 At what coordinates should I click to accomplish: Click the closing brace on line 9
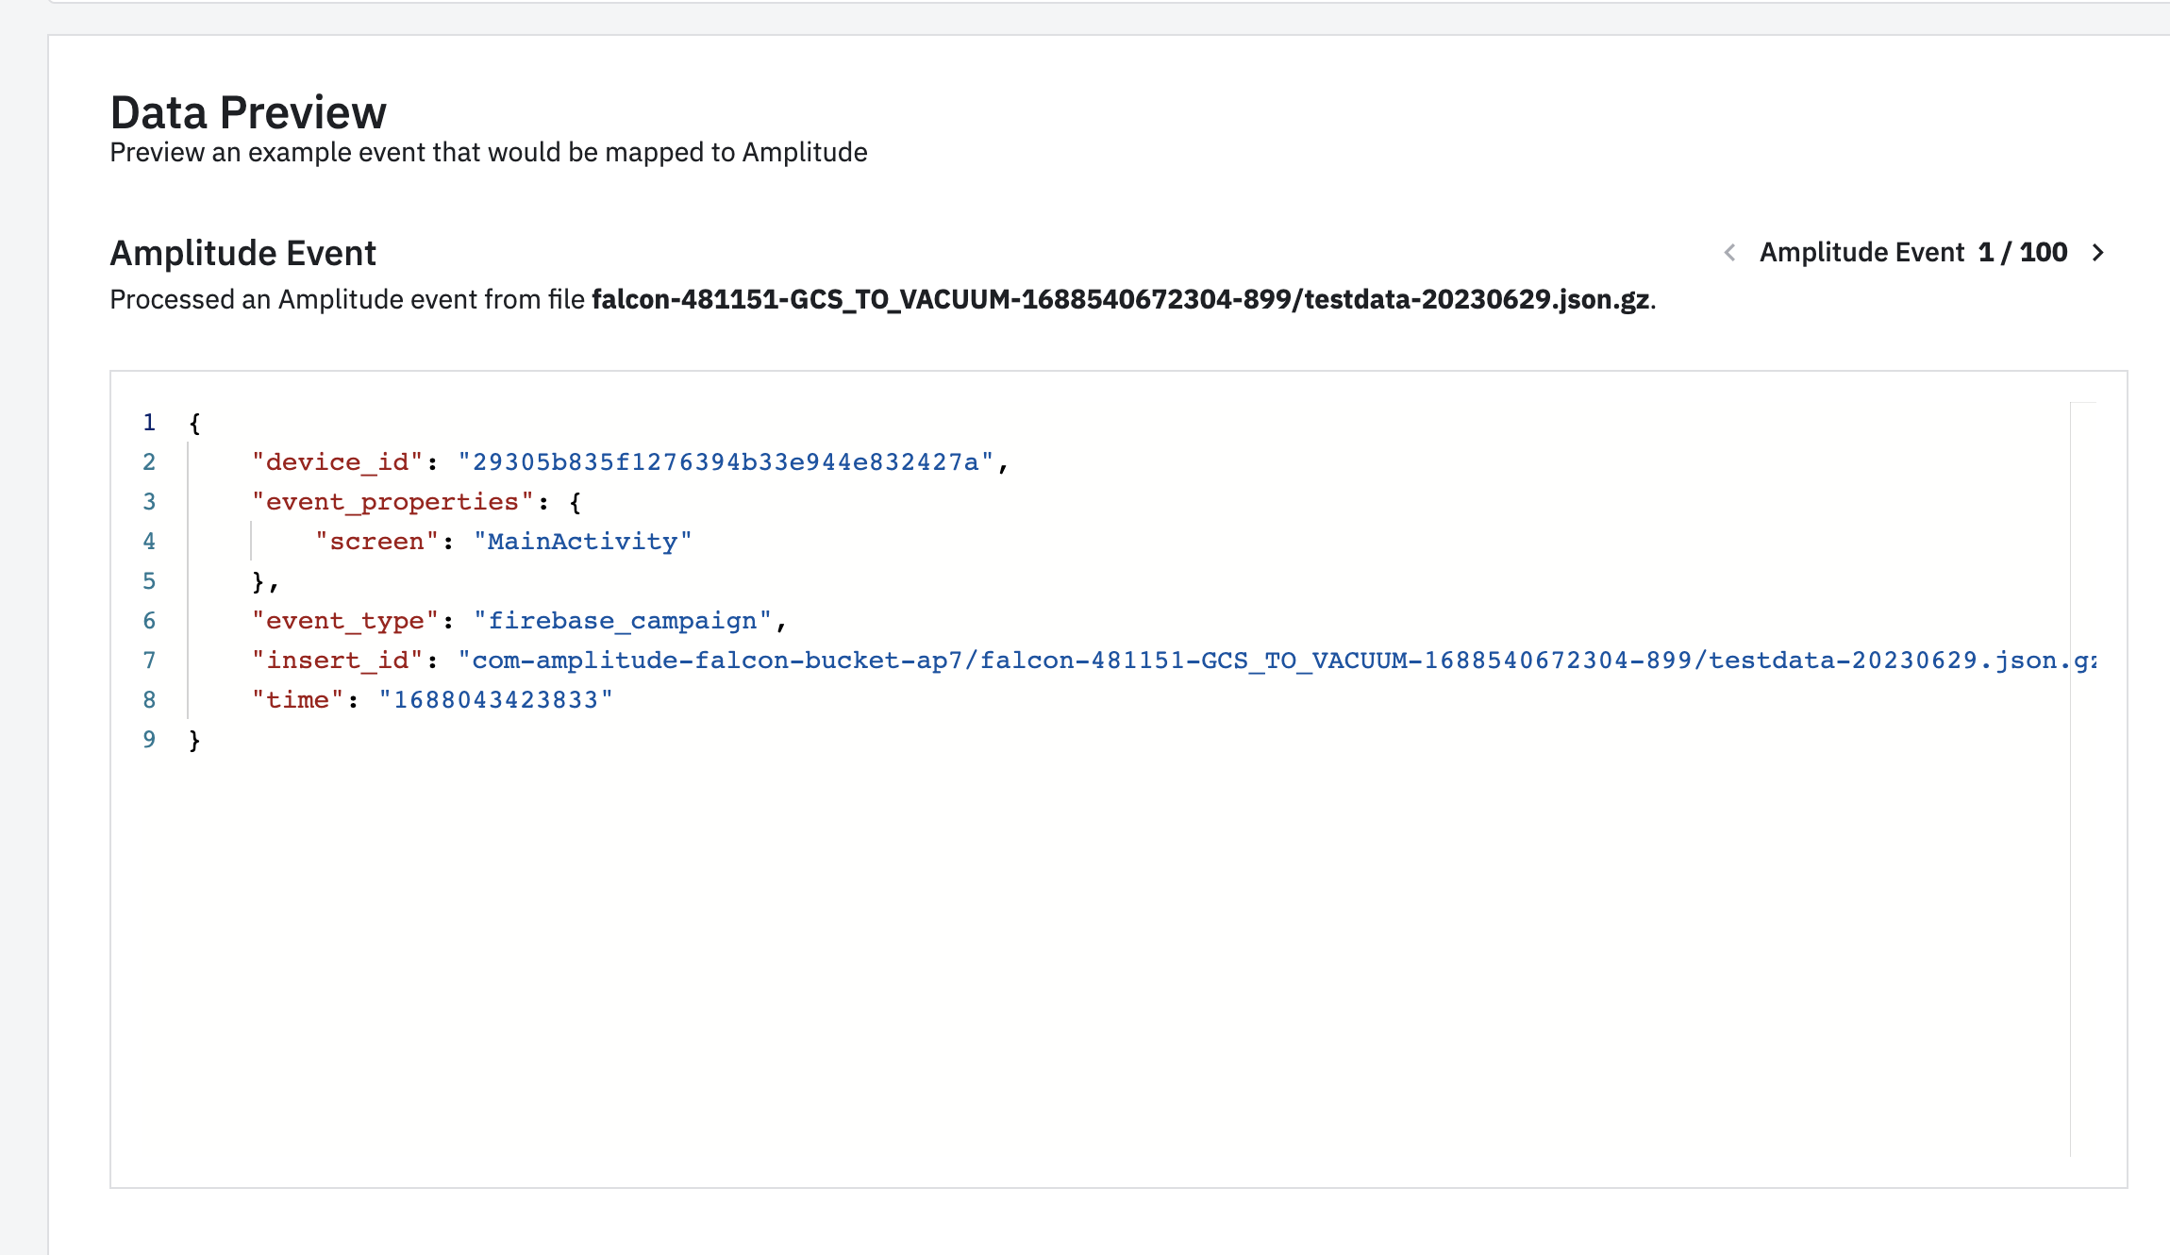[x=194, y=740]
